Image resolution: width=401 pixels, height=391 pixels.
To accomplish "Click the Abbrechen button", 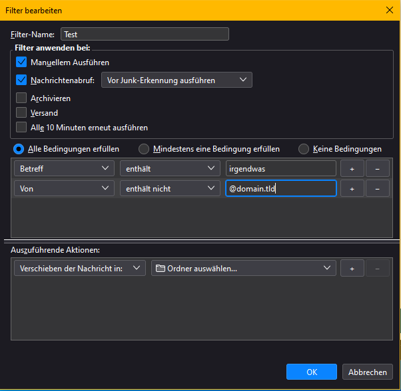I will click(367, 372).
